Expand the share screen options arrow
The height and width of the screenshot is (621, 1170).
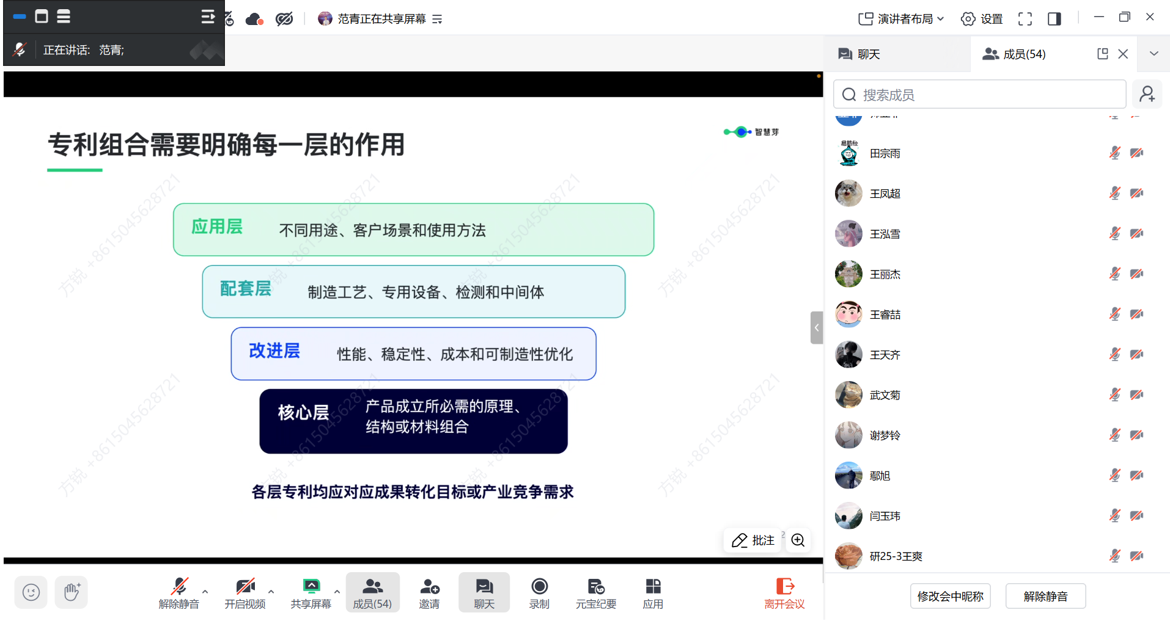pos(337,591)
